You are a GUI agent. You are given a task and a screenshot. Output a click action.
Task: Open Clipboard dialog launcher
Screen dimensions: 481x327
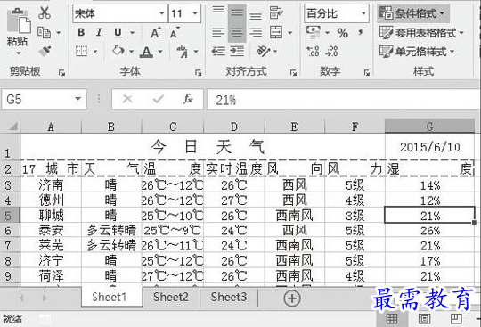pyautogui.click(x=62, y=73)
